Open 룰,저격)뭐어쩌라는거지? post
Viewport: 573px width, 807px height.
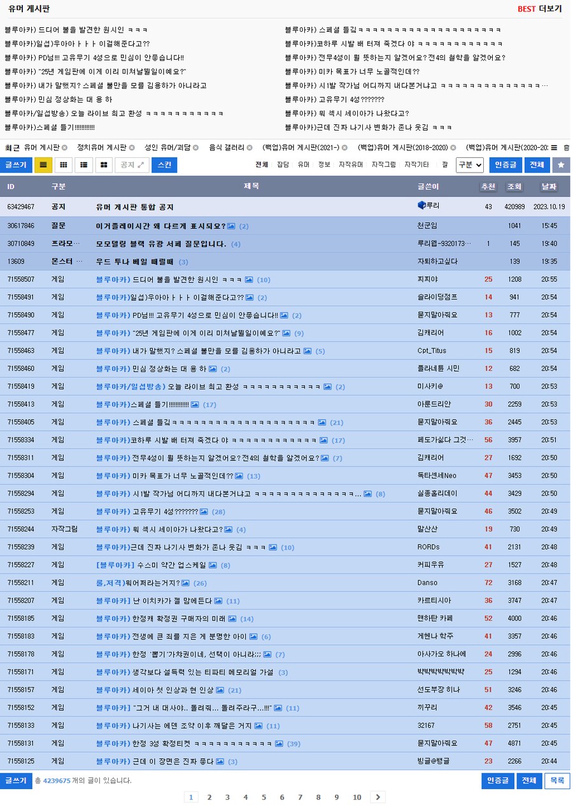pyautogui.click(x=138, y=583)
